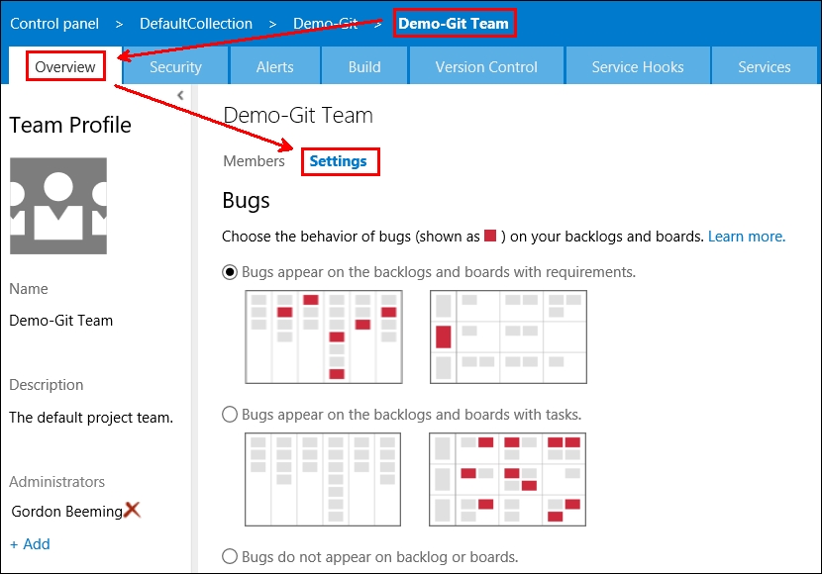
Task: Open the Build tab
Action: pyautogui.click(x=363, y=65)
